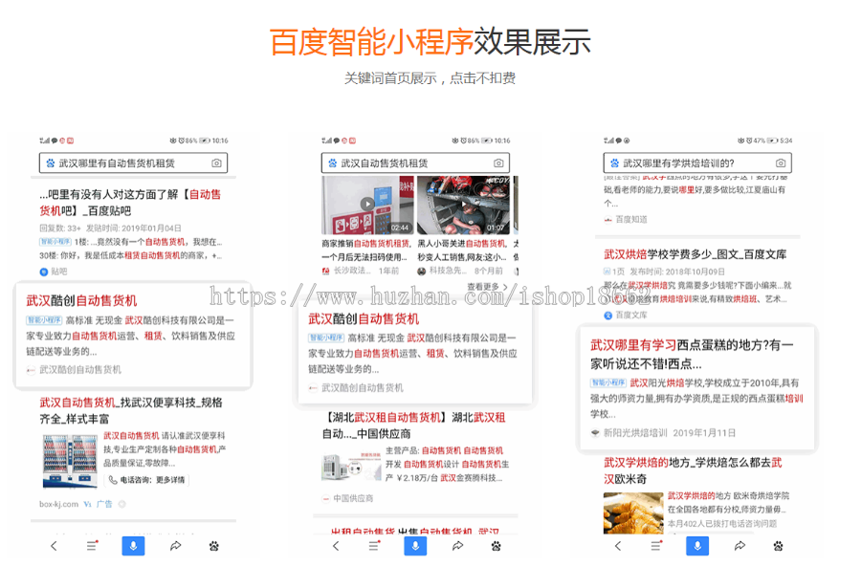Go back in the 武汉自动售货机租赁 phone screen
The image size is (861, 588).
coord(336,546)
